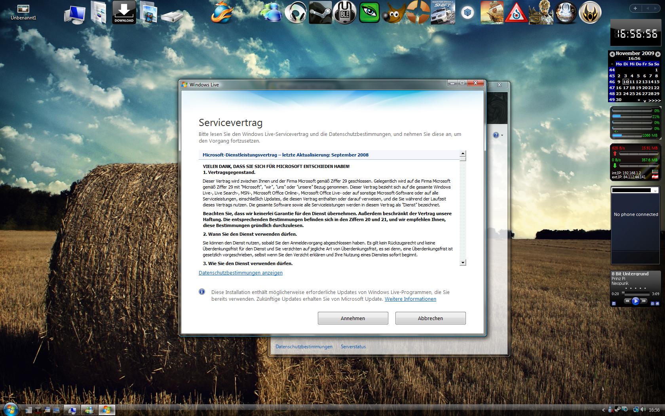Screen dimensions: 665x416
Task: Select November 30 in calendar
Action: click(619, 100)
